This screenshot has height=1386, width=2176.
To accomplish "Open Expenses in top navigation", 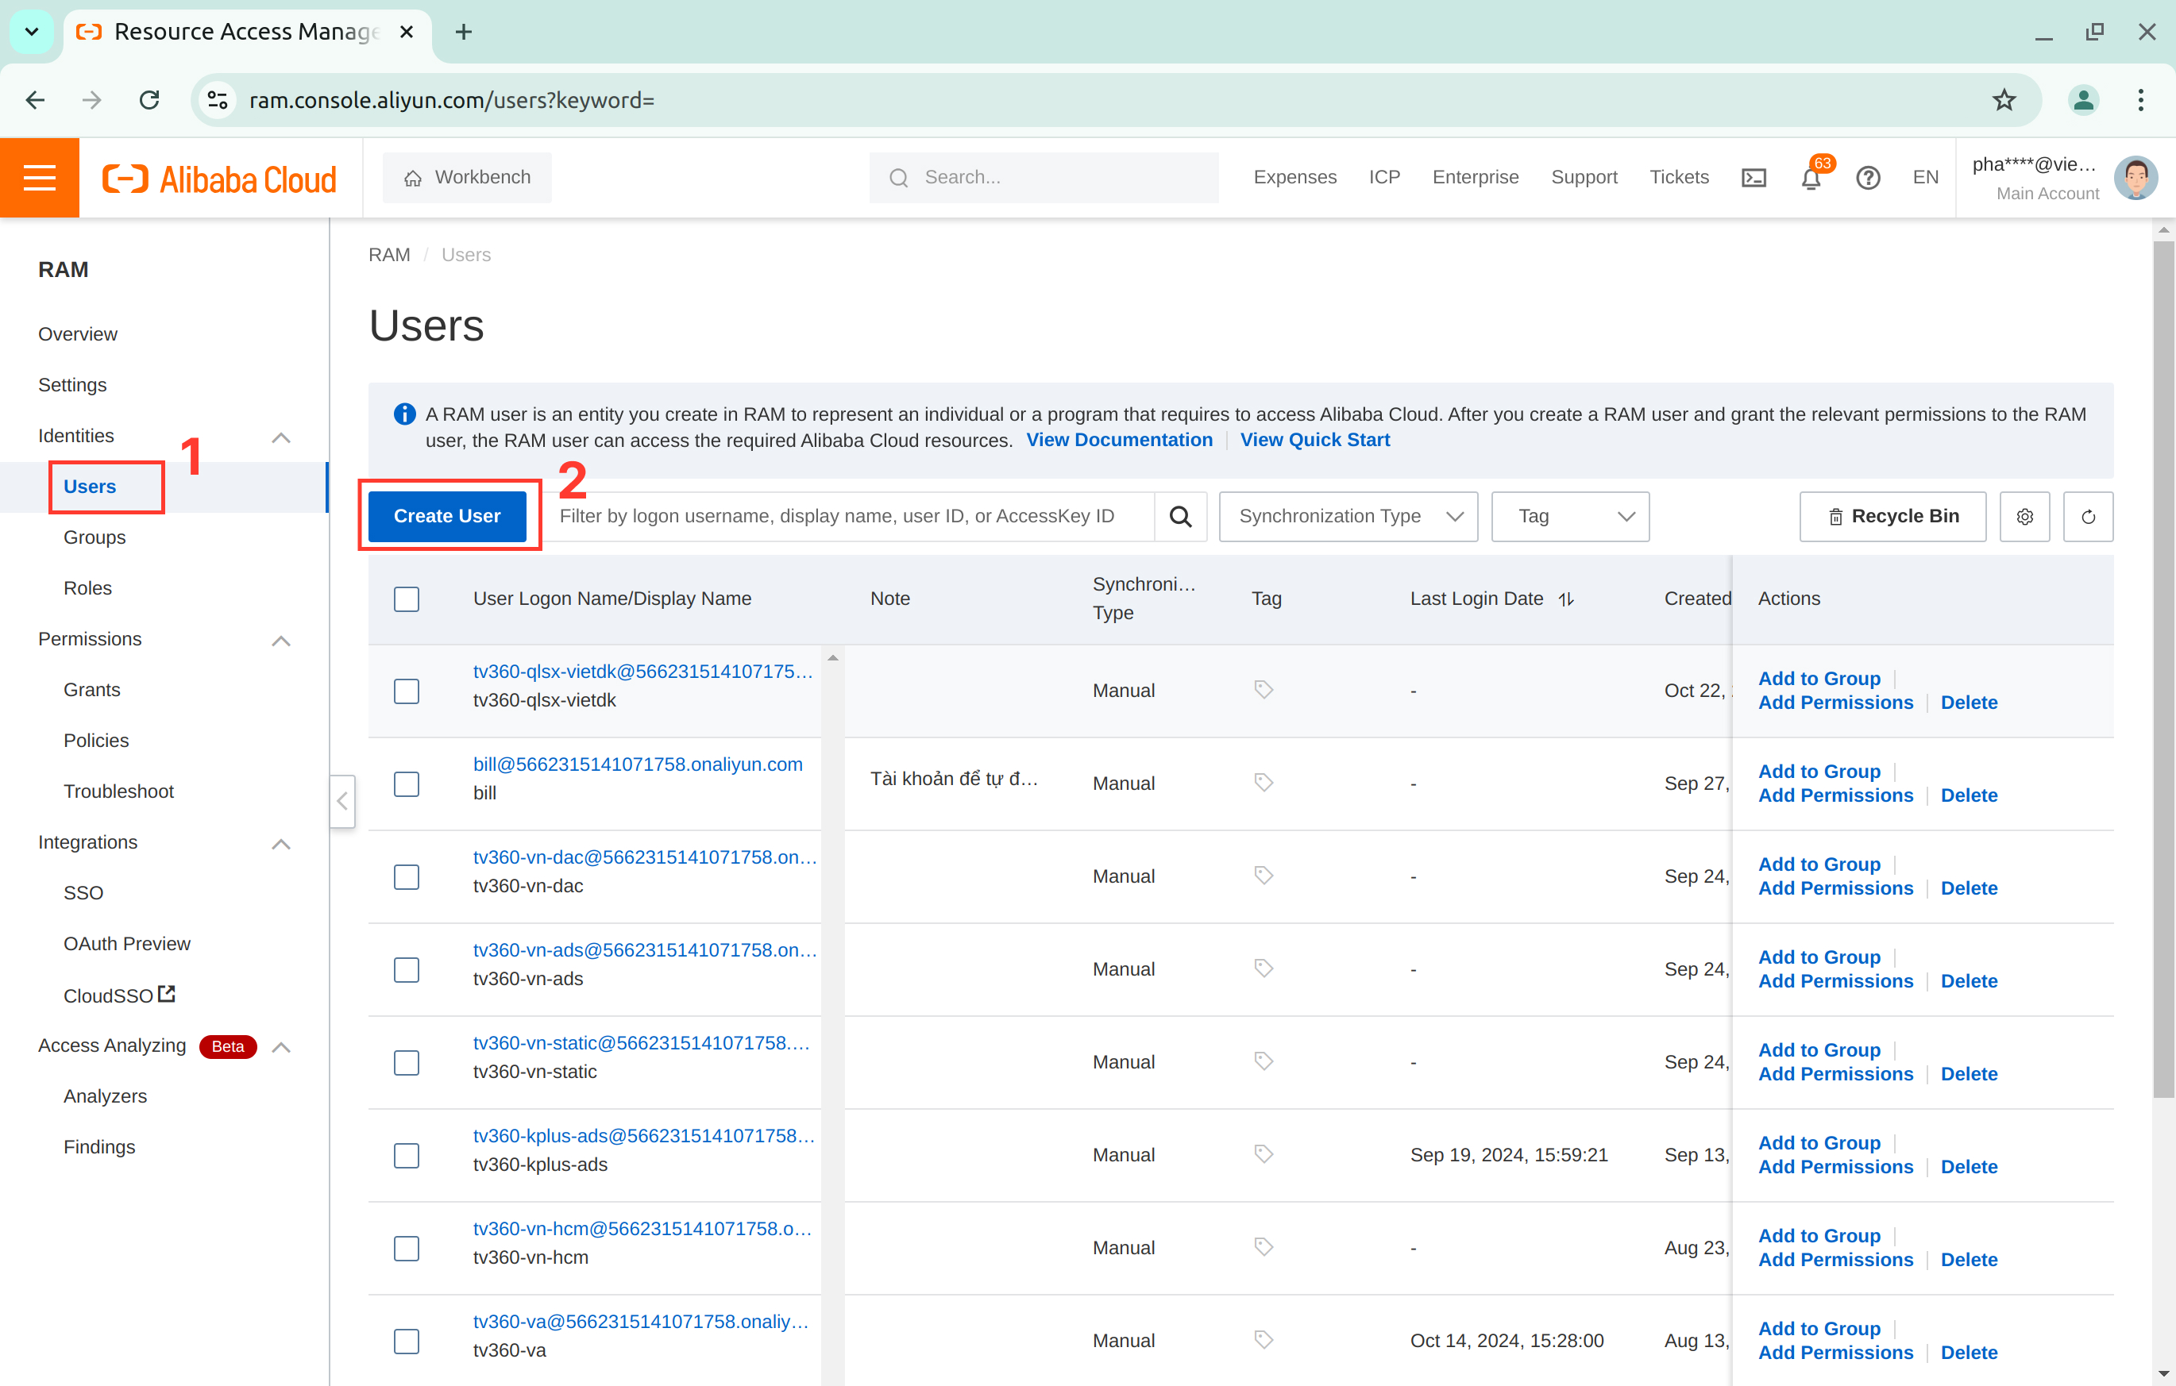I will pos(1294,177).
